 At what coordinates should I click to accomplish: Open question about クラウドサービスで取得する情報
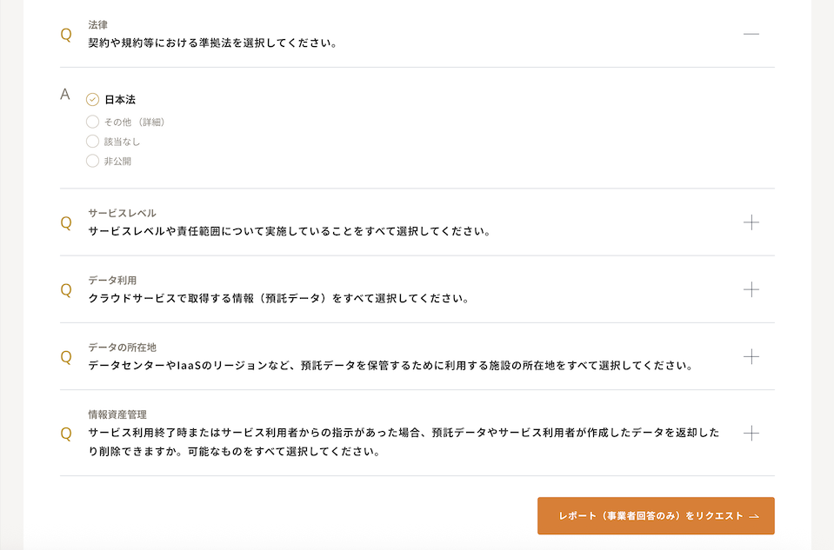click(x=278, y=299)
